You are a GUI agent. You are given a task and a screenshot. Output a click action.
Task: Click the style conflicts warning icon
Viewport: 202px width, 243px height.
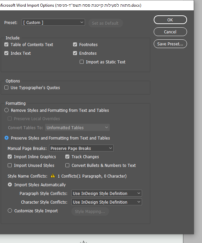pos(53,176)
